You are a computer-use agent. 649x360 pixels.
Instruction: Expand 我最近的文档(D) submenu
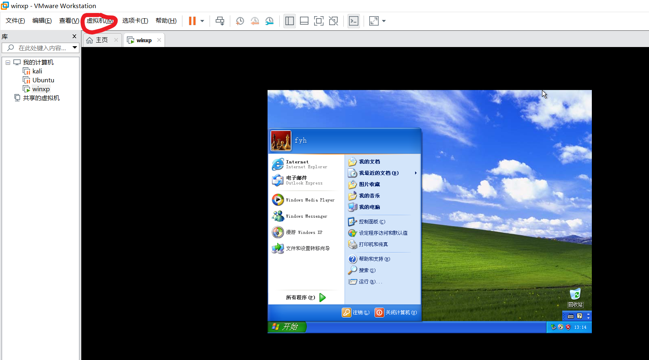(x=383, y=173)
